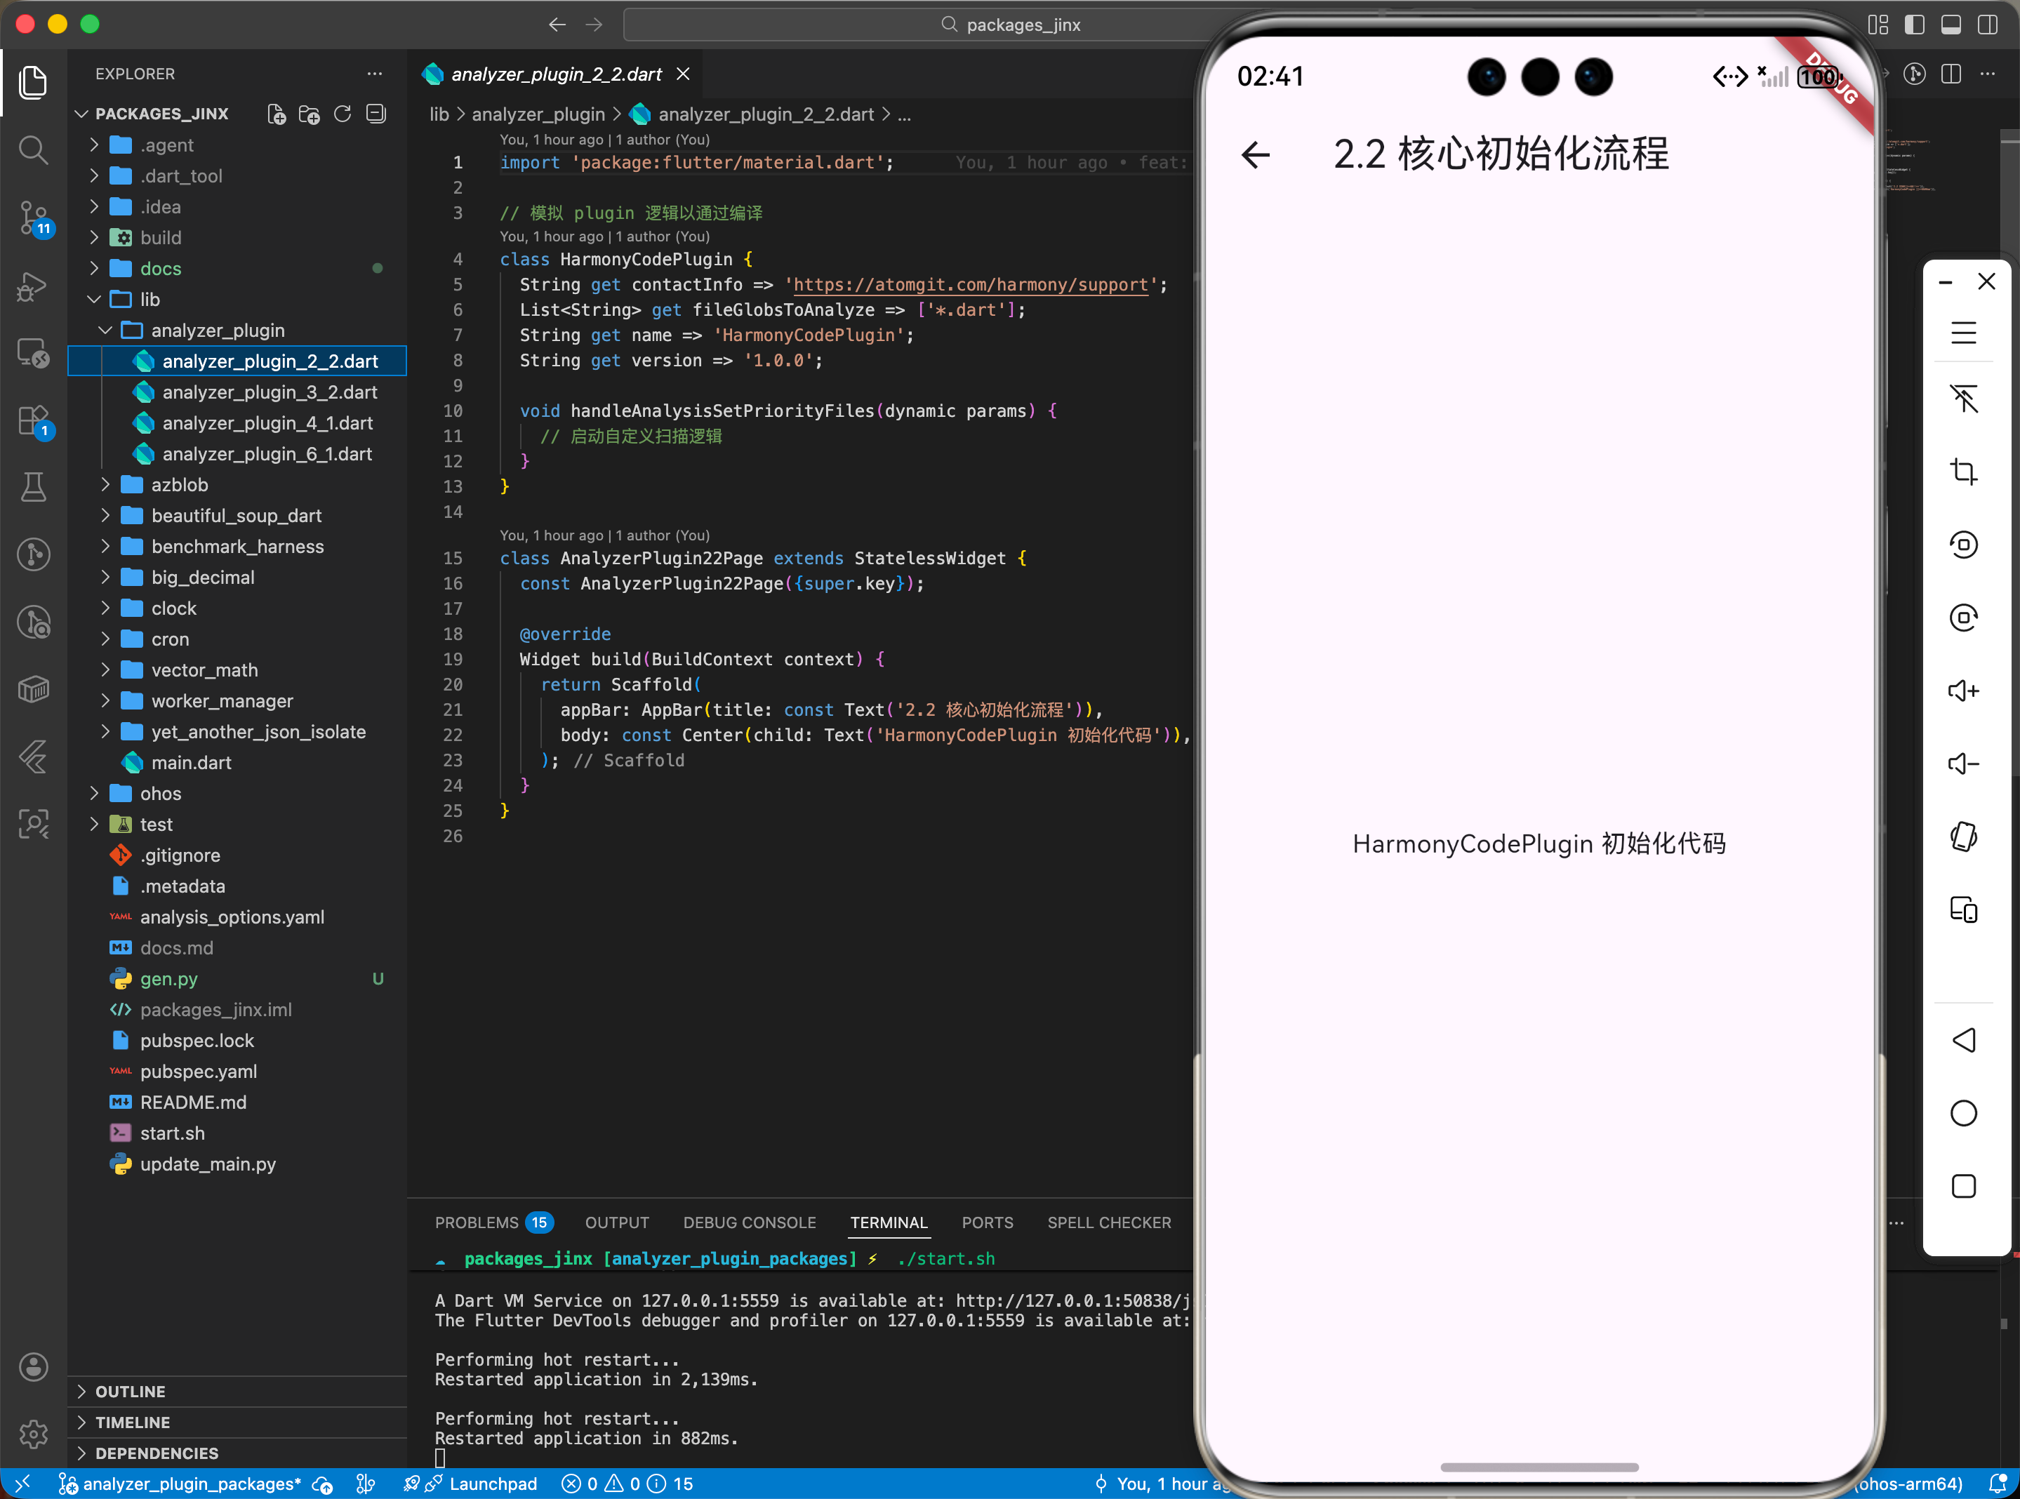
Task: Click New File icon in explorer header
Action: pyautogui.click(x=276, y=114)
